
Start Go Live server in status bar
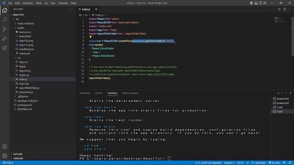coord(274,163)
